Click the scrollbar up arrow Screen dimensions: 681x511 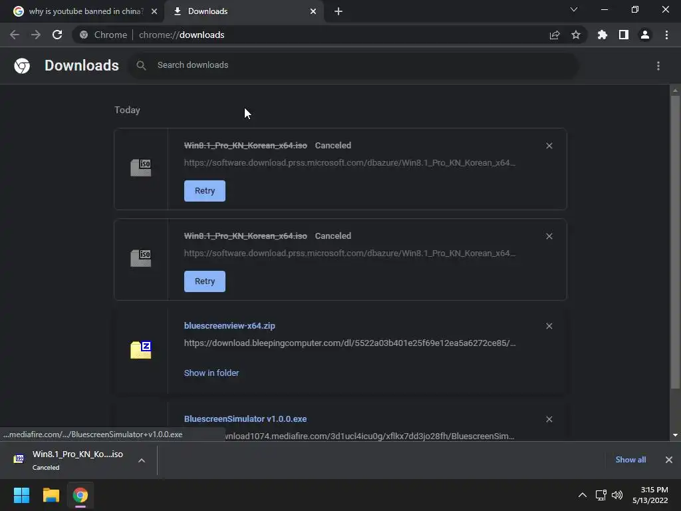pyautogui.click(x=675, y=90)
